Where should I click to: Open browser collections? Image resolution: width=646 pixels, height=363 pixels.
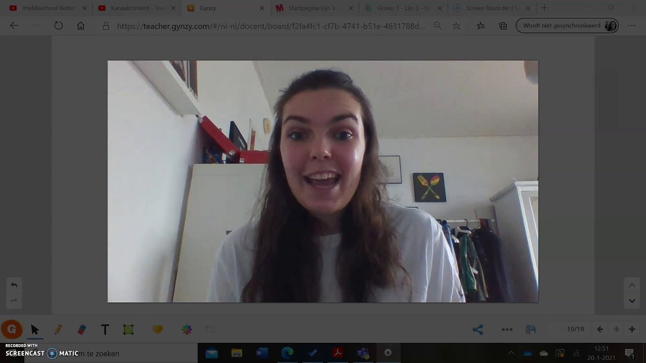[503, 26]
